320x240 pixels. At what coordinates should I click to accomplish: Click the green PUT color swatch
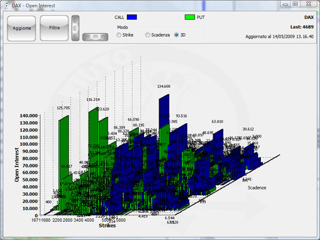click(x=199, y=17)
